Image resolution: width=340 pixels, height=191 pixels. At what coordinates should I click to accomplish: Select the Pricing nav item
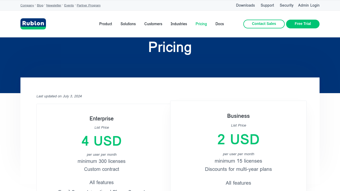[201, 24]
